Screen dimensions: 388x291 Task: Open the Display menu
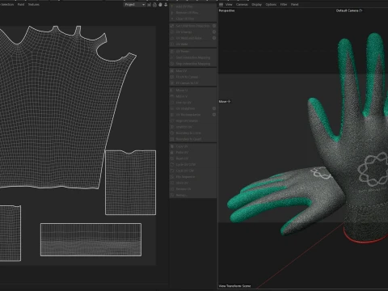coord(256,5)
